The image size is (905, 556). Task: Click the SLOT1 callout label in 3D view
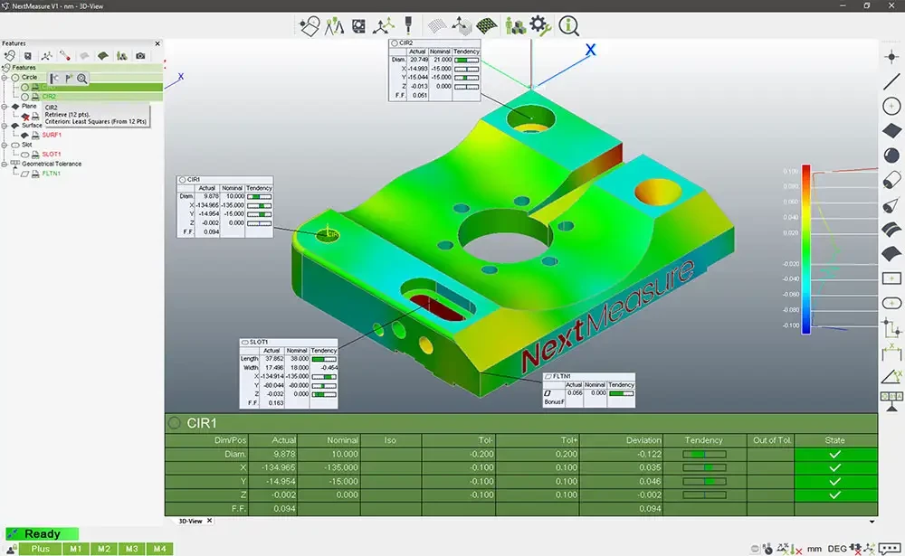[x=259, y=342]
